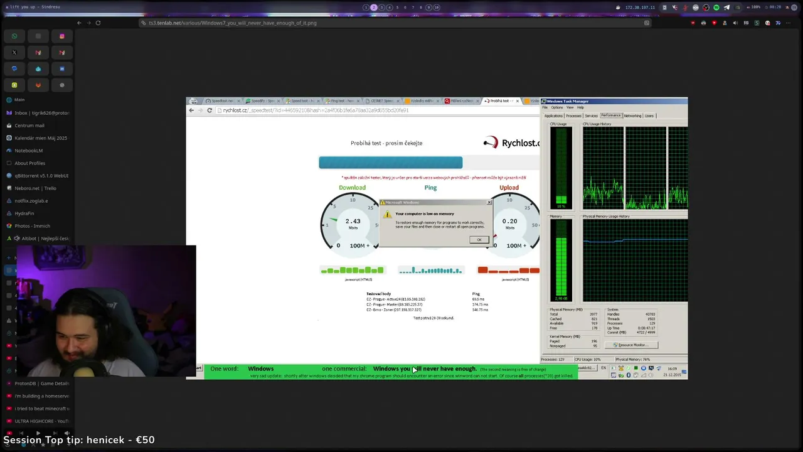Switch to workspace 2 in the top bar
This screenshot has height=452, width=803.
(373, 8)
